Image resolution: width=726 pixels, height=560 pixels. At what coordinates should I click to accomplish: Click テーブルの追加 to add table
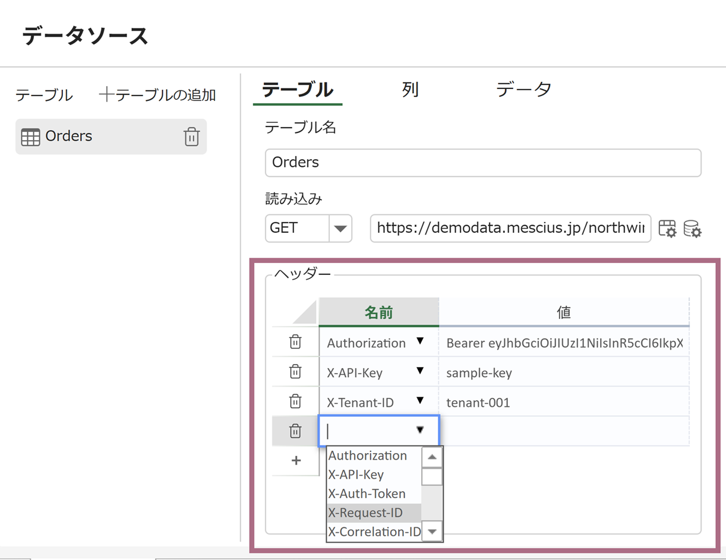click(165, 95)
